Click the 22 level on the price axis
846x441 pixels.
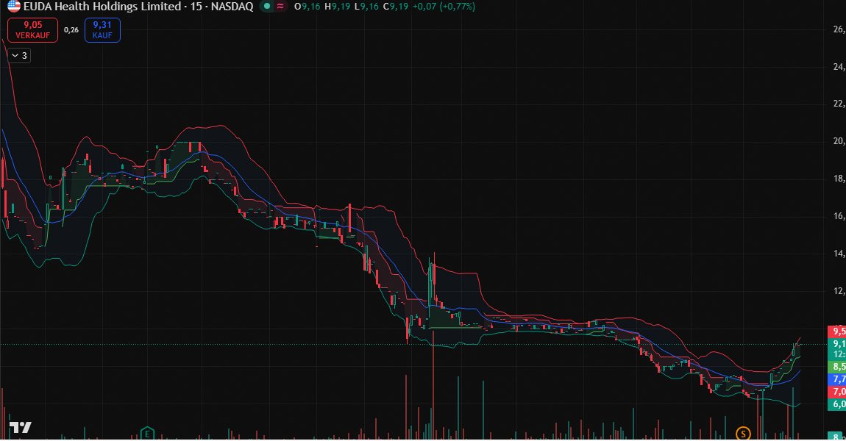[839, 104]
